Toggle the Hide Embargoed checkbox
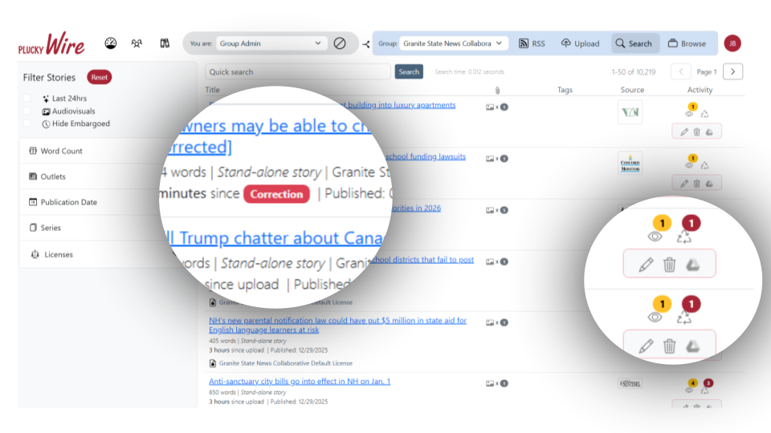Image resolution: width=771 pixels, height=433 pixels. (27, 124)
